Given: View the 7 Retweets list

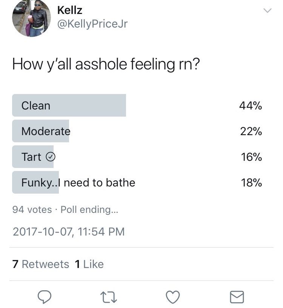Looking at the screenshot, I should [41, 264].
